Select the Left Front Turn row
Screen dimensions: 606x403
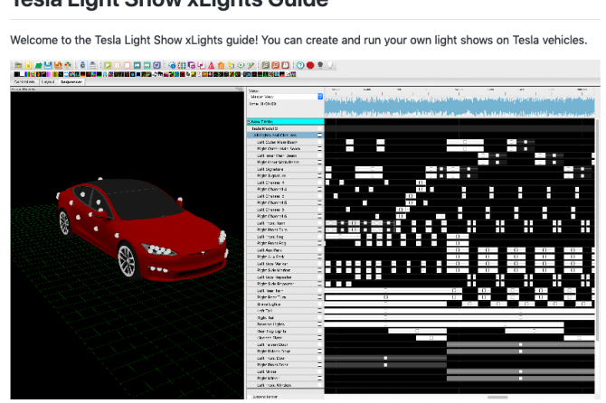(285, 223)
